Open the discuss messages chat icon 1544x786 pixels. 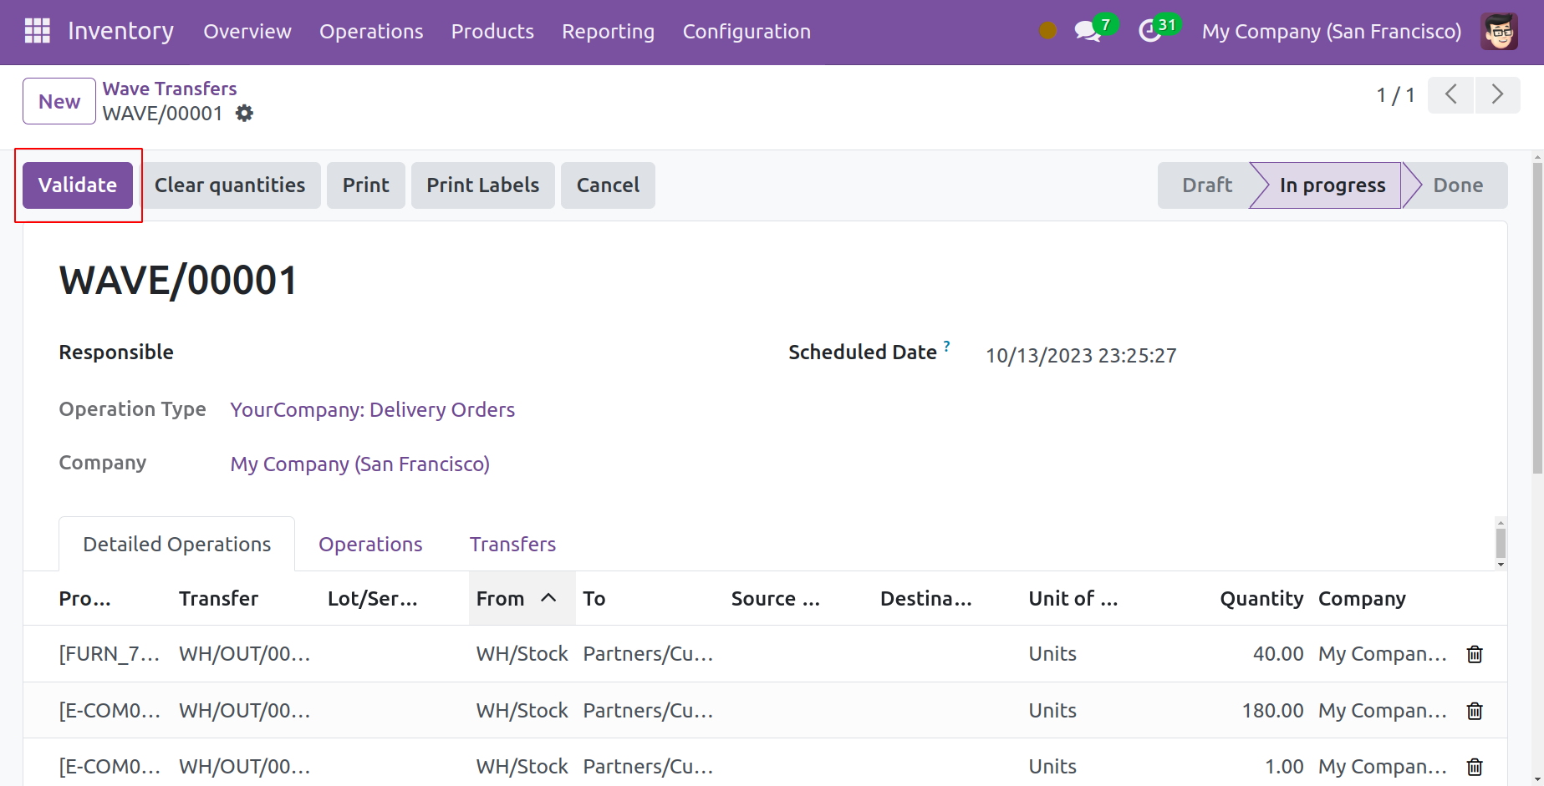[x=1087, y=31]
